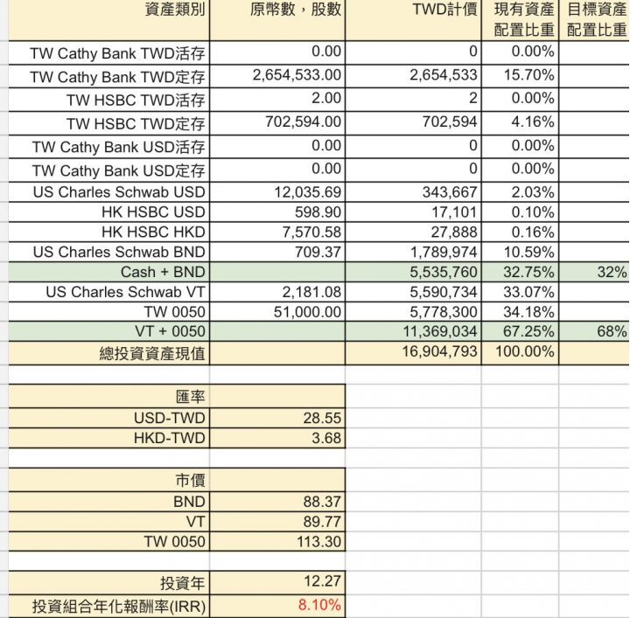Select the 原幣數，股數 header cell
Image resolution: width=630 pixels, height=618 pixels.
(277, 20)
